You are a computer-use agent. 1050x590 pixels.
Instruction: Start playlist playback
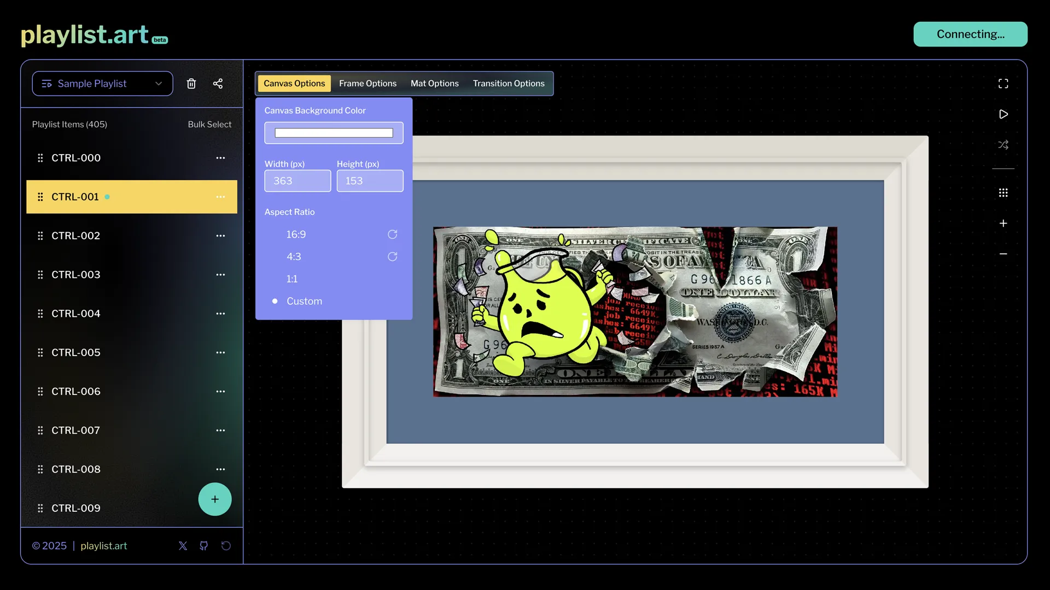tap(1003, 114)
